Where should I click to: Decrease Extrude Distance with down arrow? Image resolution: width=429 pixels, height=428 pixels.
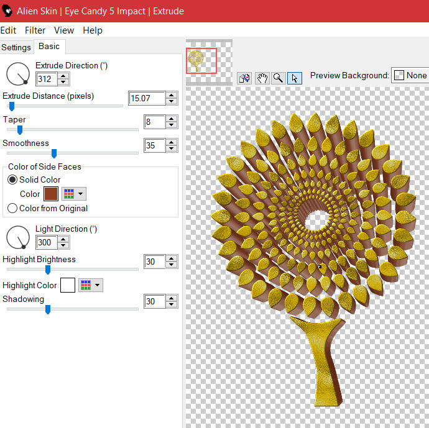[171, 101]
